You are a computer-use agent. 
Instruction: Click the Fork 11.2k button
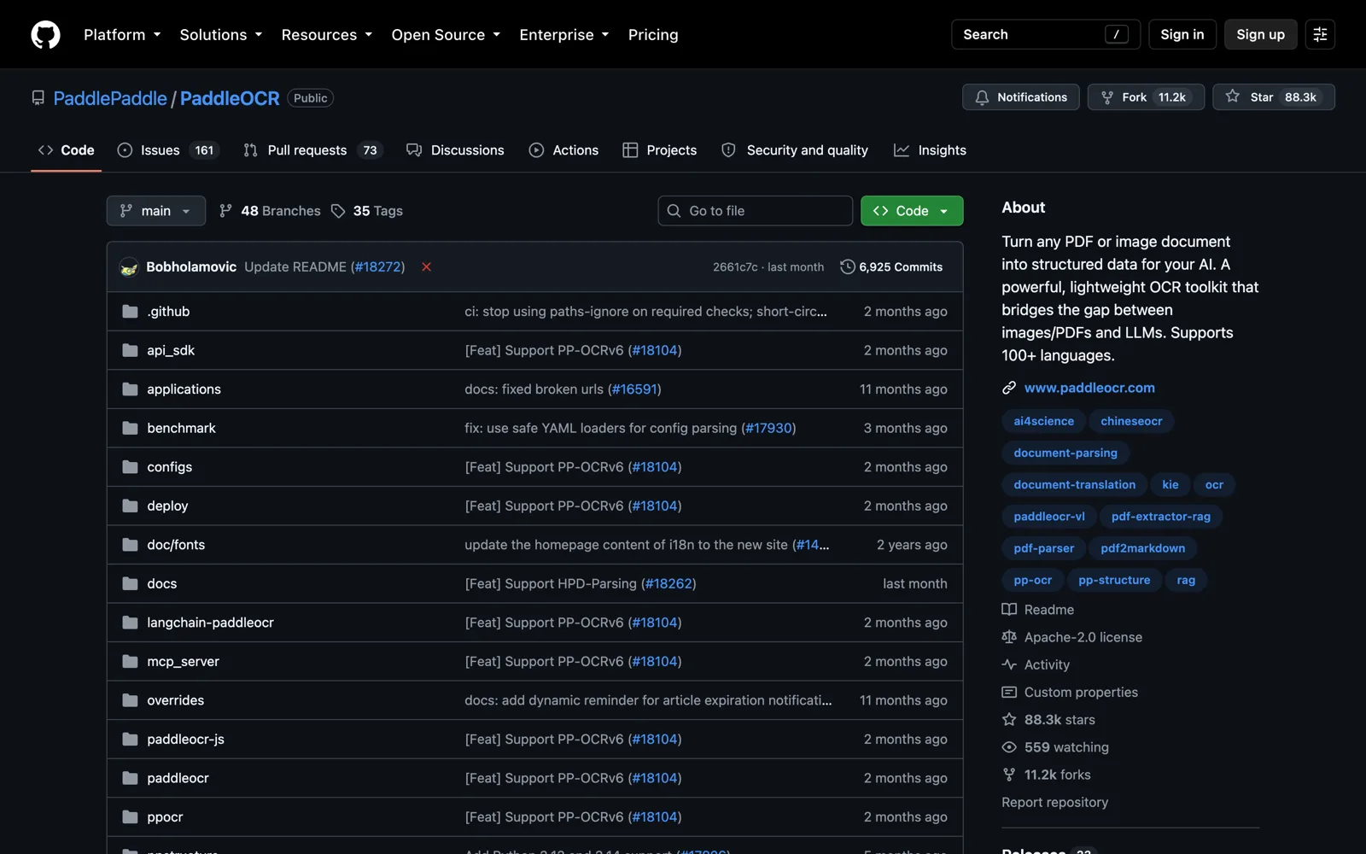1146,97
